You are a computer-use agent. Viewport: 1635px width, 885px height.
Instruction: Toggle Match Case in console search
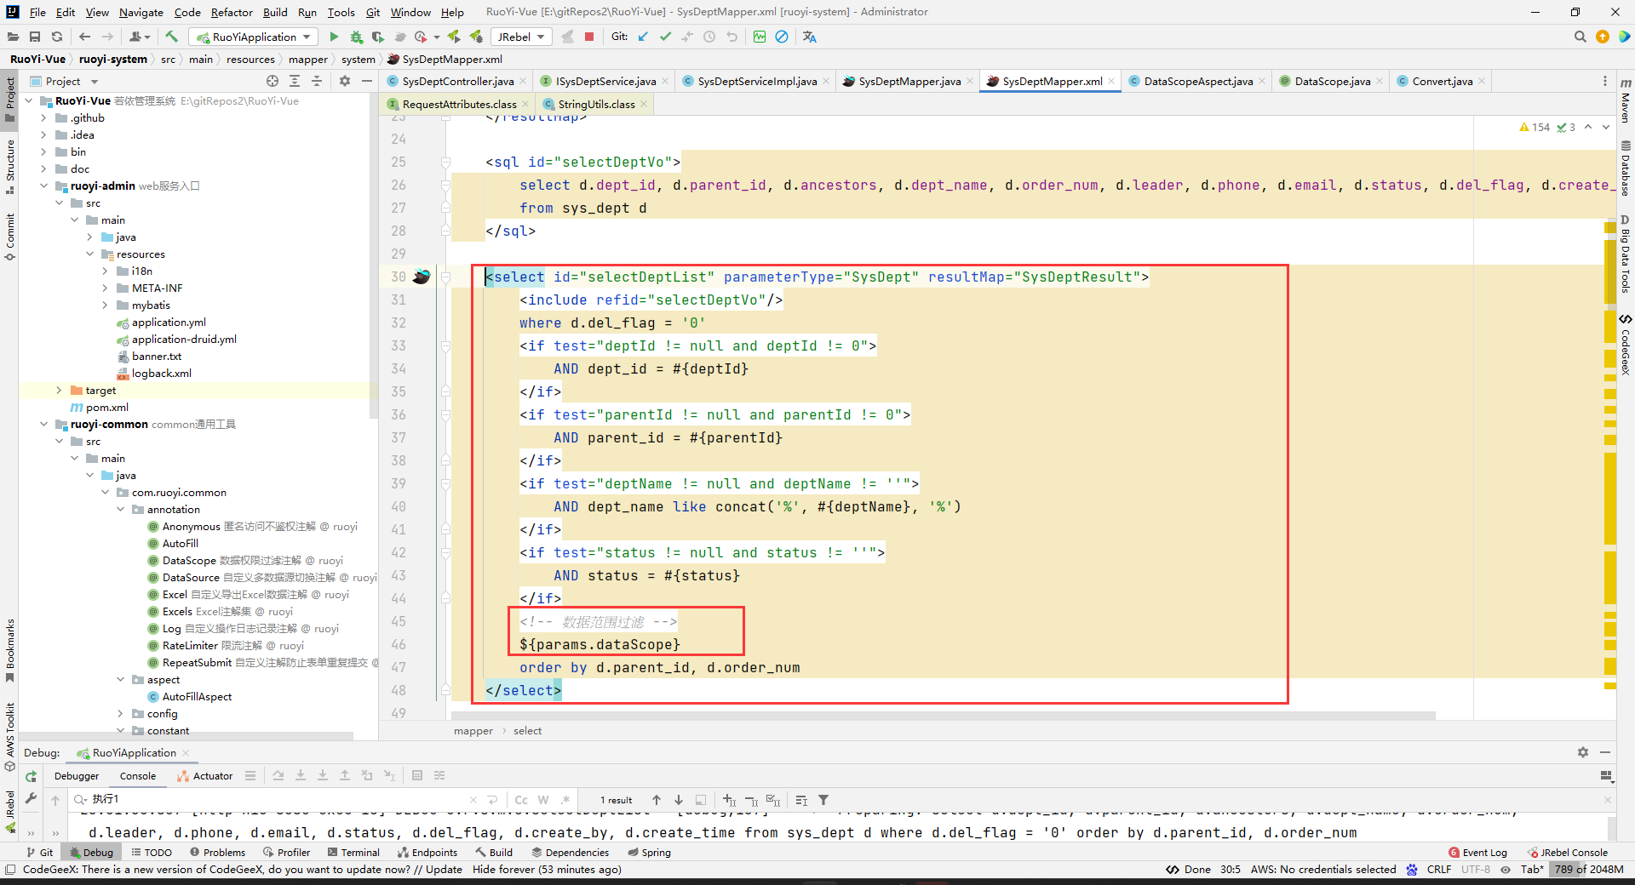pyautogui.click(x=521, y=800)
